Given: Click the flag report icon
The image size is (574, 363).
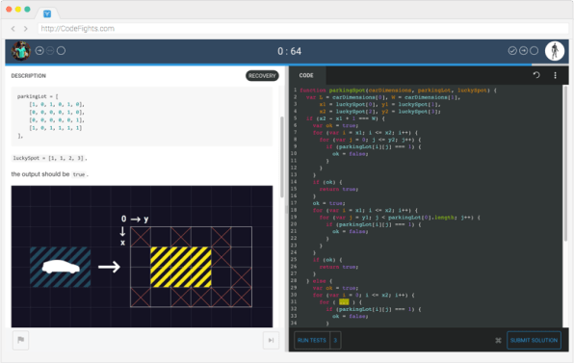Looking at the screenshot, I should (x=20, y=340).
